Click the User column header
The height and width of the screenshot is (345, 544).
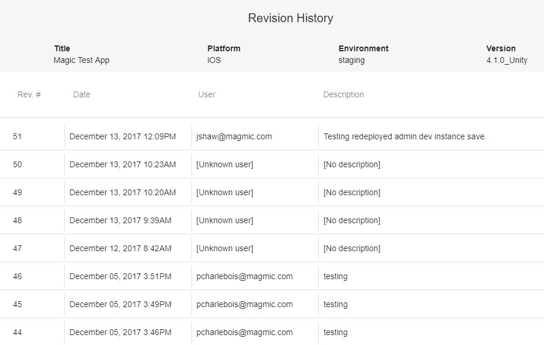207,94
